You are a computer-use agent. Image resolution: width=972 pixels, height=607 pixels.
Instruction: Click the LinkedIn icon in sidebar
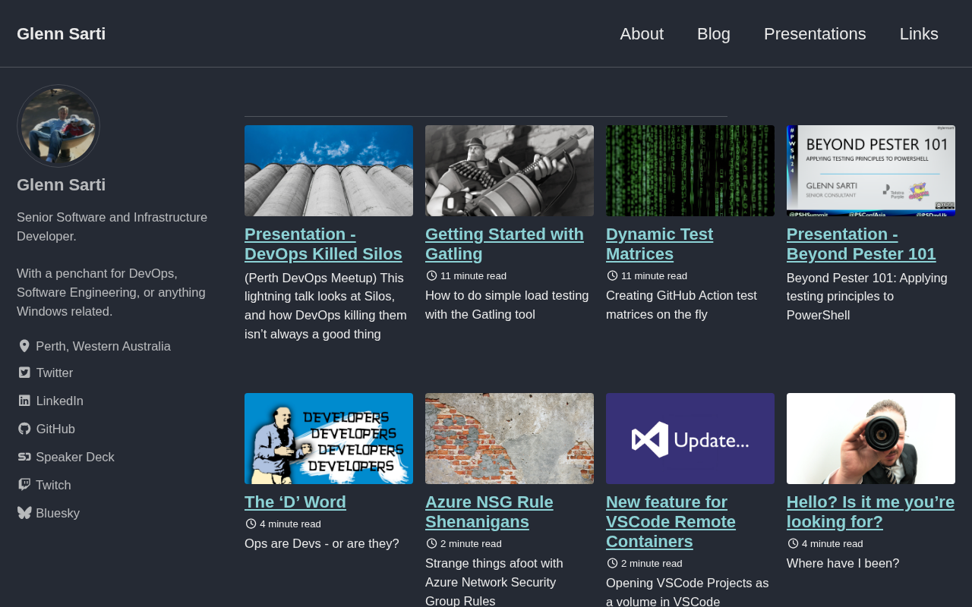pyautogui.click(x=24, y=401)
